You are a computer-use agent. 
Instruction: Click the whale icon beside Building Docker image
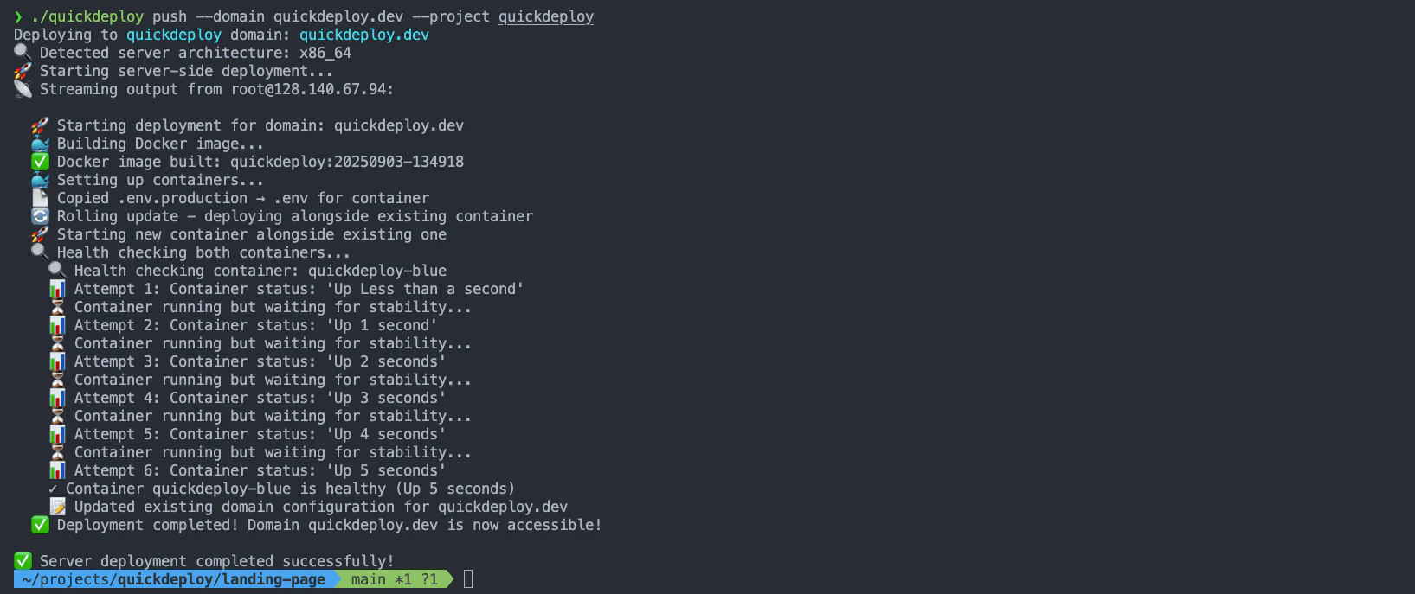[40, 144]
